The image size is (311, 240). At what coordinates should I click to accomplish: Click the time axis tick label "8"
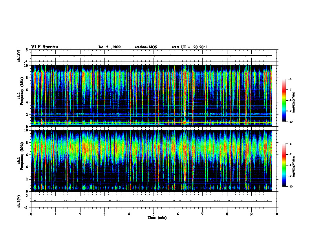click(227, 214)
